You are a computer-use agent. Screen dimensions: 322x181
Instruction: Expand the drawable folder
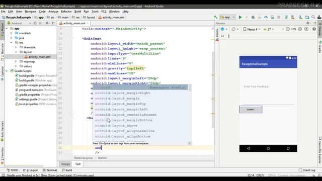coord(16,47)
